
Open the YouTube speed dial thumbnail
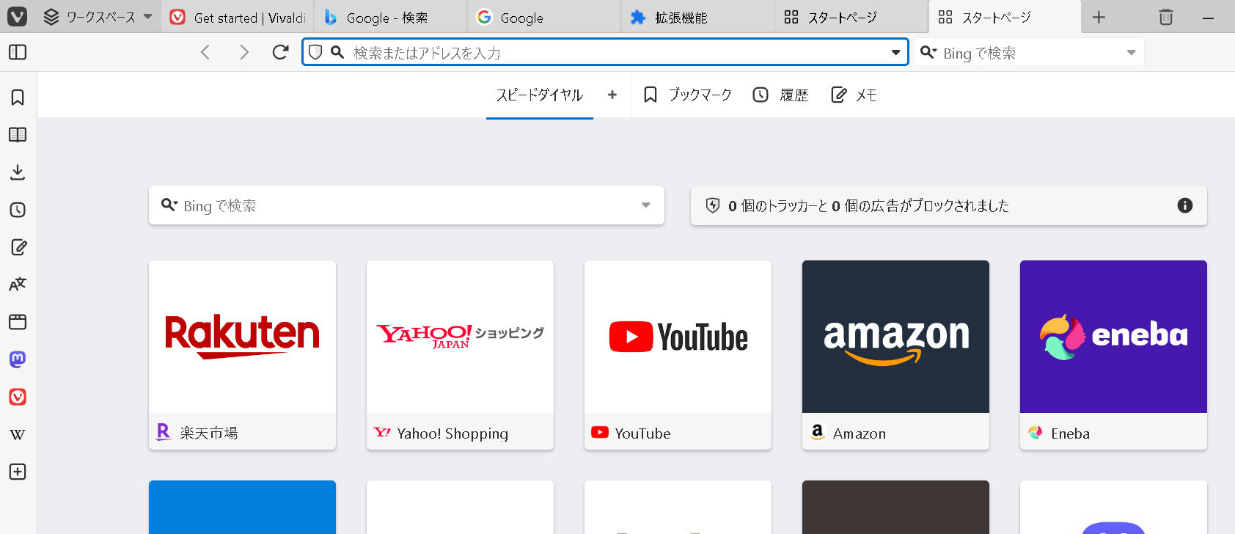click(x=678, y=337)
